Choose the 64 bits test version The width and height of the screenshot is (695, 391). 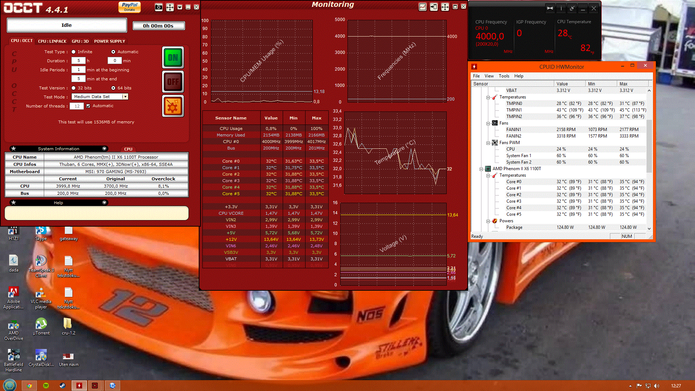(113, 88)
